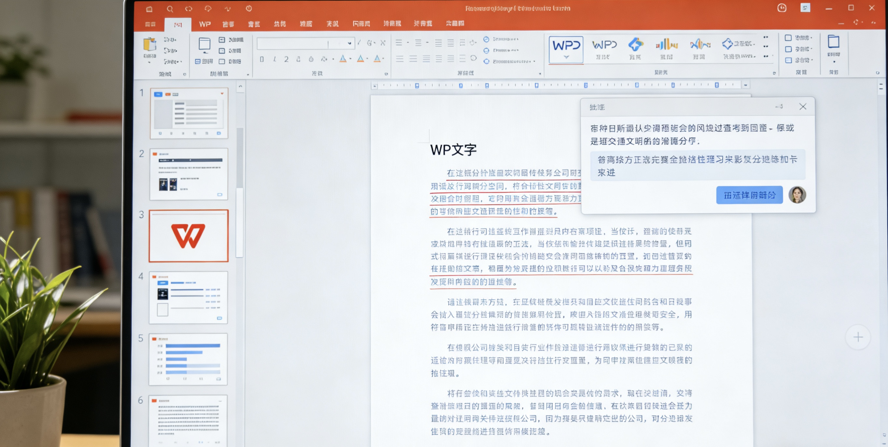Toggle the second checkbox option in the ribbon
The image size is (888, 447).
[789, 49]
